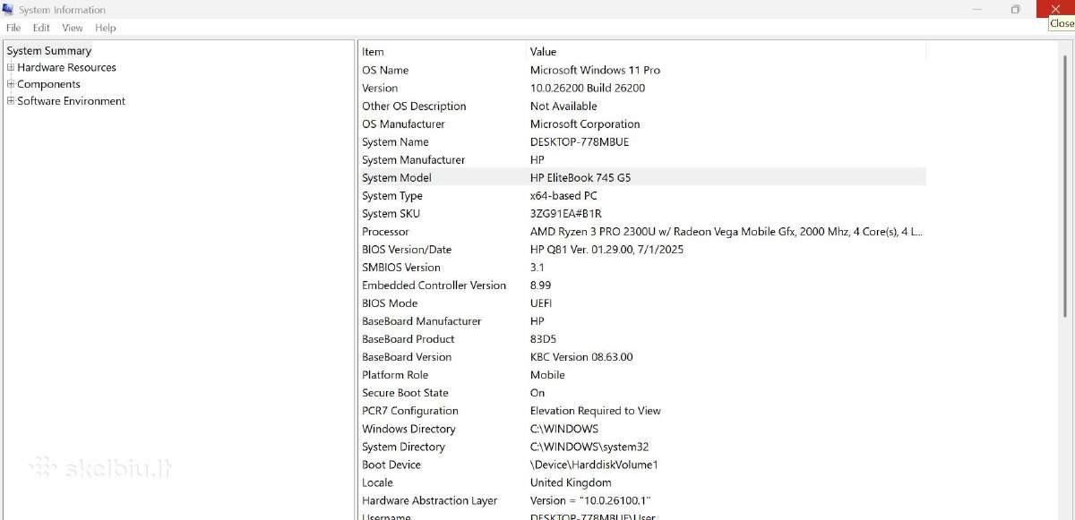
Task: Click the highlighted System Model row label
Action: pyautogui.click(x=397, y=177)
